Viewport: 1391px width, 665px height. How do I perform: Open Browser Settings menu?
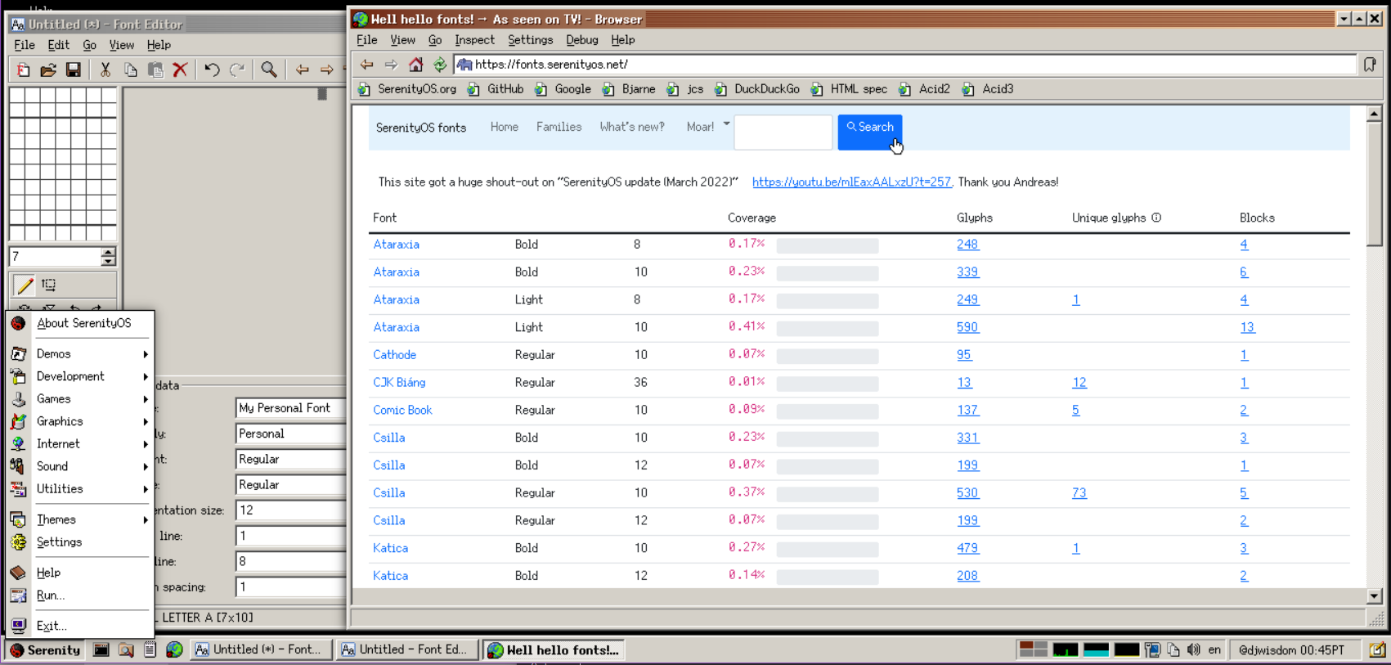coord(530,40)
